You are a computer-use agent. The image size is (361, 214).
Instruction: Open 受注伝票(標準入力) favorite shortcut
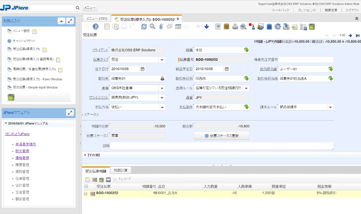(26, 49)
